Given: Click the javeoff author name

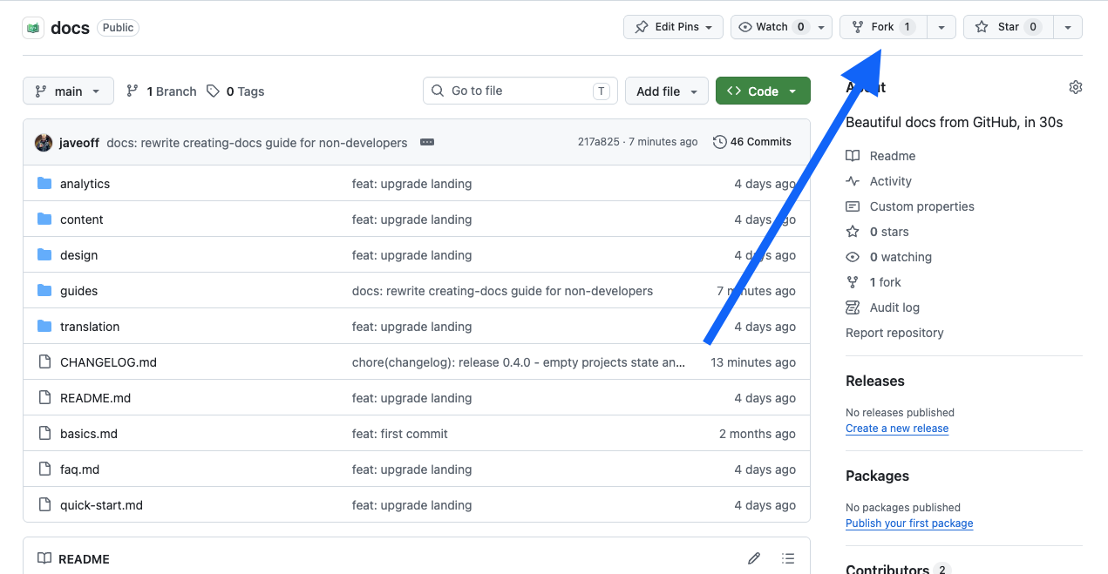Looking at the screenshot, I should tap(79, 142).
